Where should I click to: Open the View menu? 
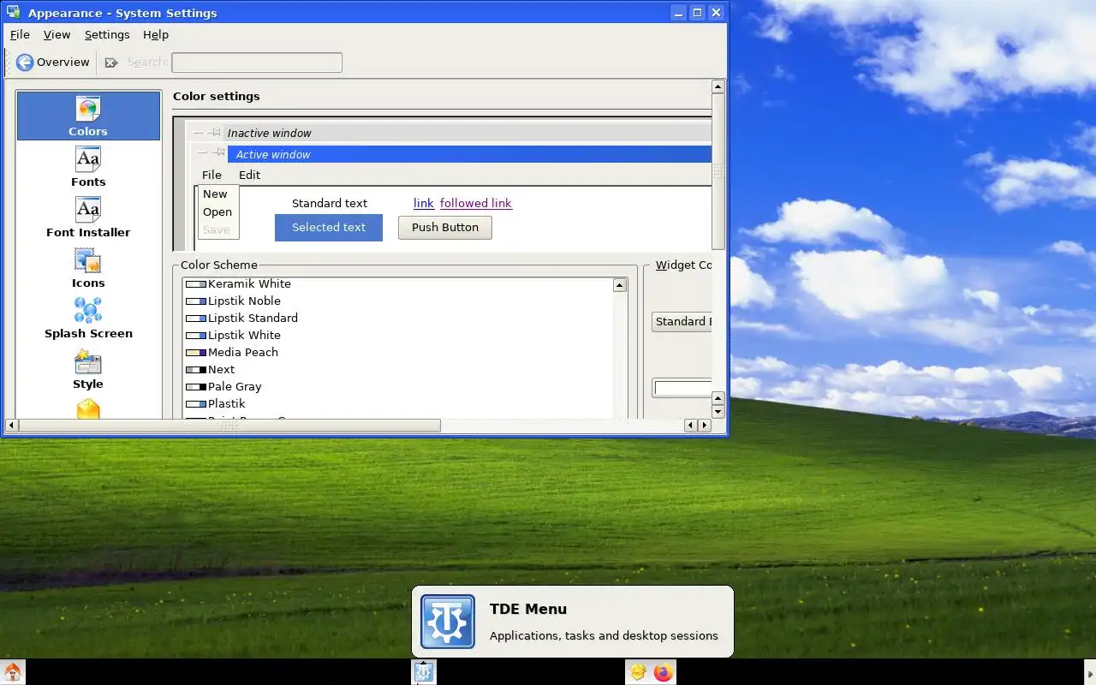click(57, 34)
